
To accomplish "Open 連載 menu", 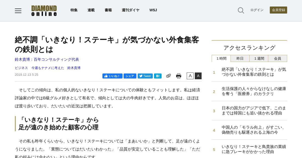I will point(91,10).
